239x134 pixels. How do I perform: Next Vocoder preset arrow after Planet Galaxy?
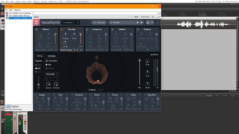(x=77, y=50)
